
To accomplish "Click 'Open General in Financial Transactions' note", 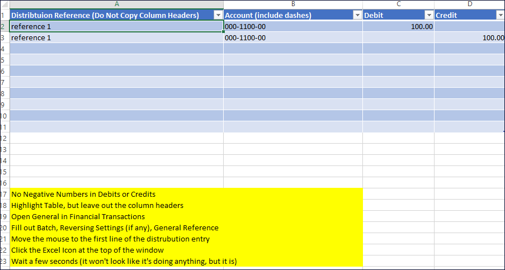I will pos(78,216).
